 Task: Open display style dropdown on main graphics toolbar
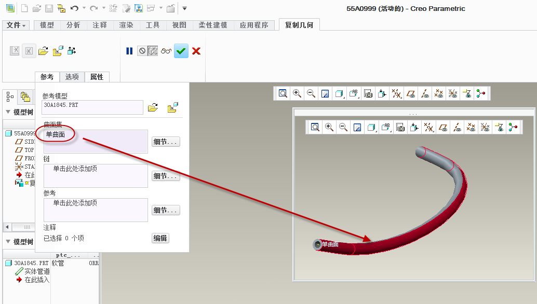[x=339, y=93]
